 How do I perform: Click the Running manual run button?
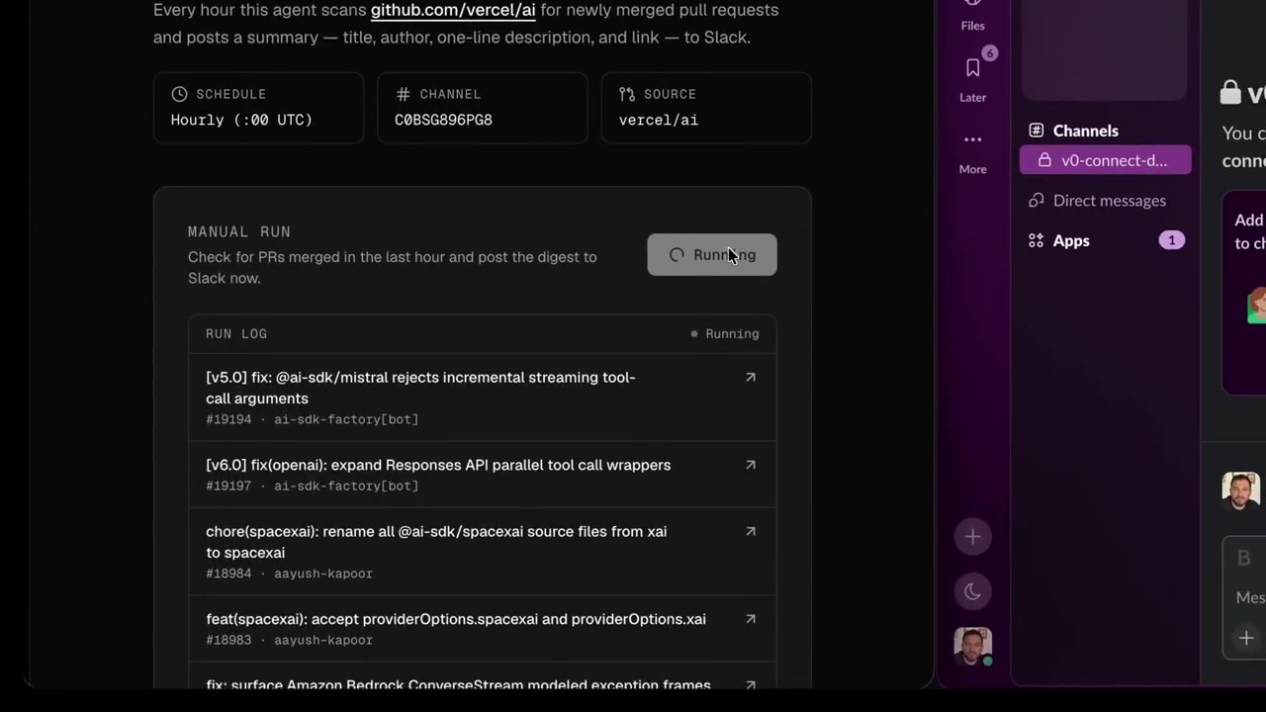point(712,255)
